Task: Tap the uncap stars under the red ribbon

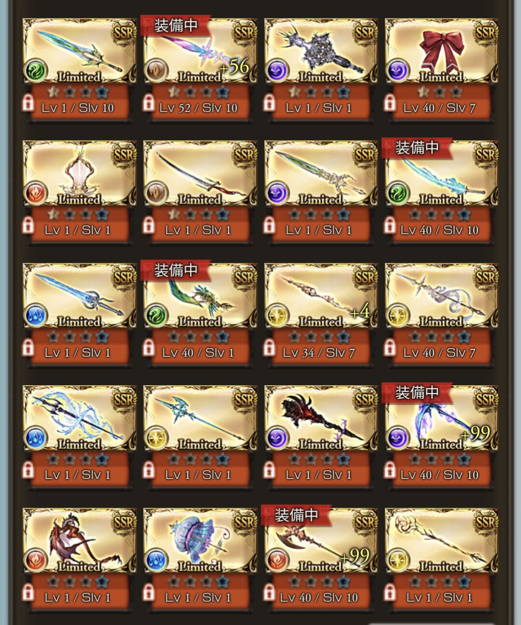Action: 439,92
